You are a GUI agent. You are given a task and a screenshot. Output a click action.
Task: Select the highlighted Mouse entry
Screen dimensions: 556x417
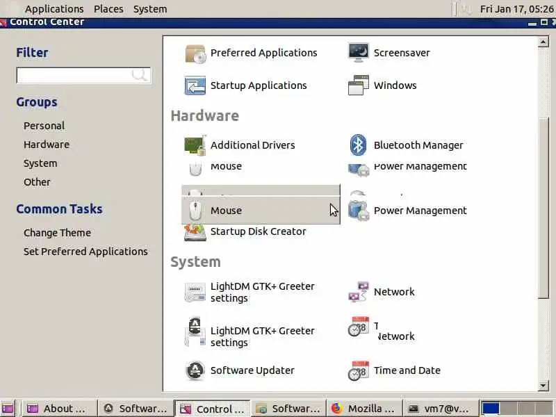261,211
